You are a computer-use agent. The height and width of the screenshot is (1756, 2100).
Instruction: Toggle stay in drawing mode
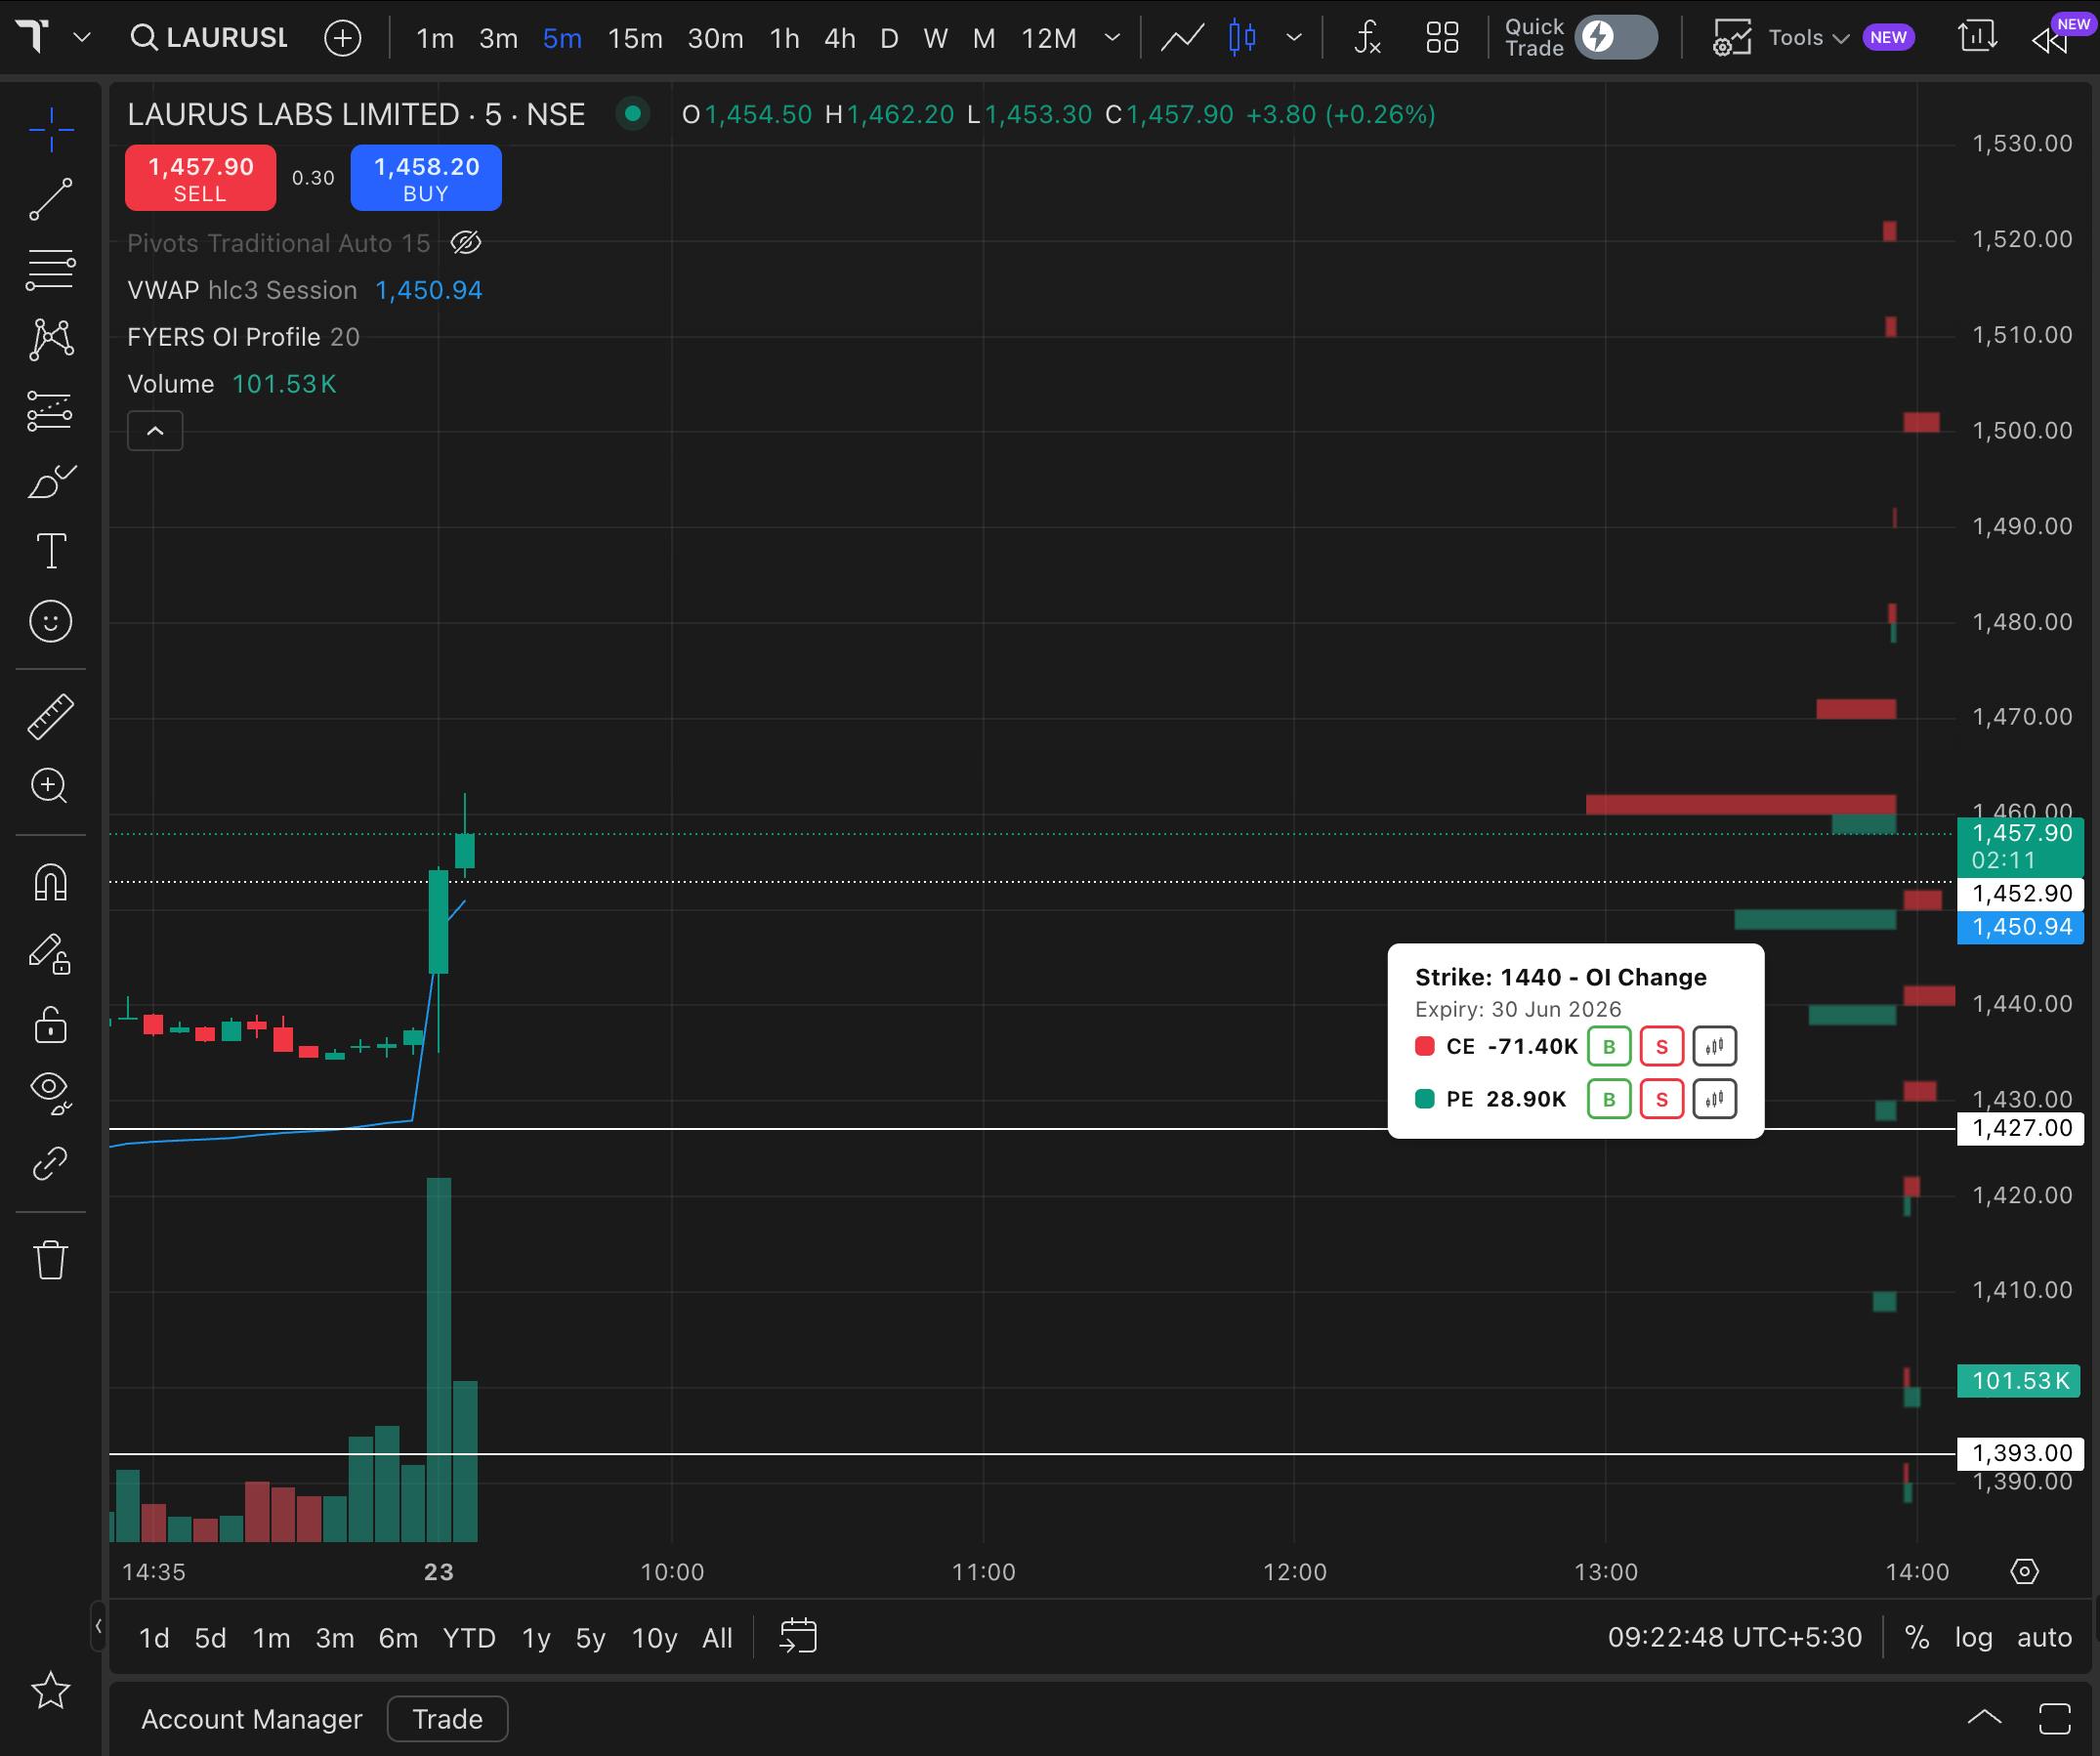coord(51,953)
